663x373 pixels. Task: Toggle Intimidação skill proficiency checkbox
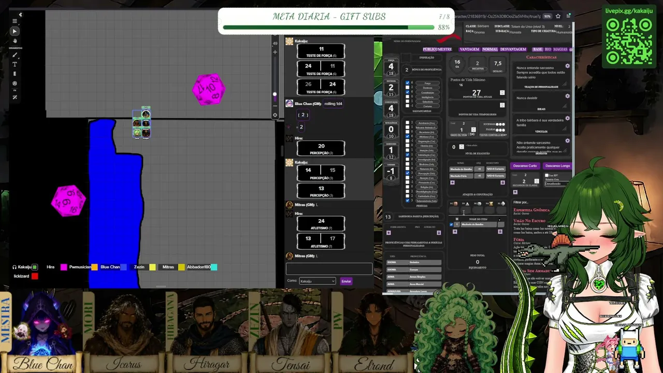(408, 154)
